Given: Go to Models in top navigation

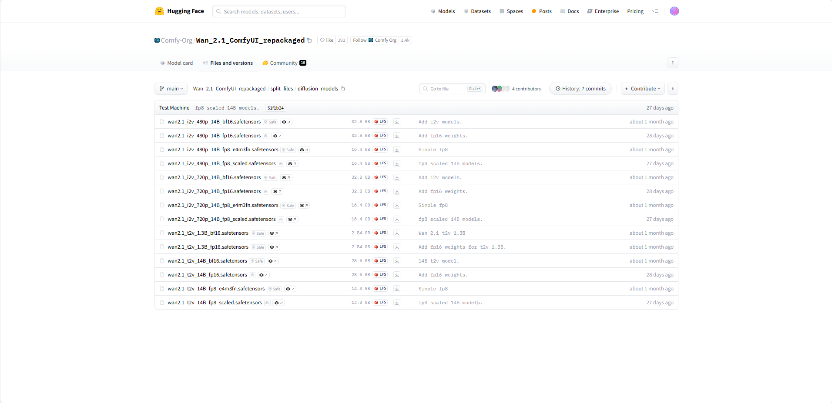Looking at the screenshot, I should (x=443, y=11).
